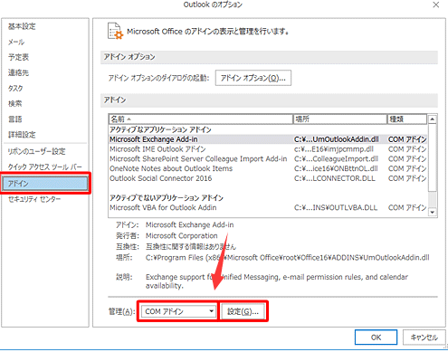Screen dimensions: 448x352
Task: Select OneNote Notes about Outlook Items row
Action: coord(268,168)
